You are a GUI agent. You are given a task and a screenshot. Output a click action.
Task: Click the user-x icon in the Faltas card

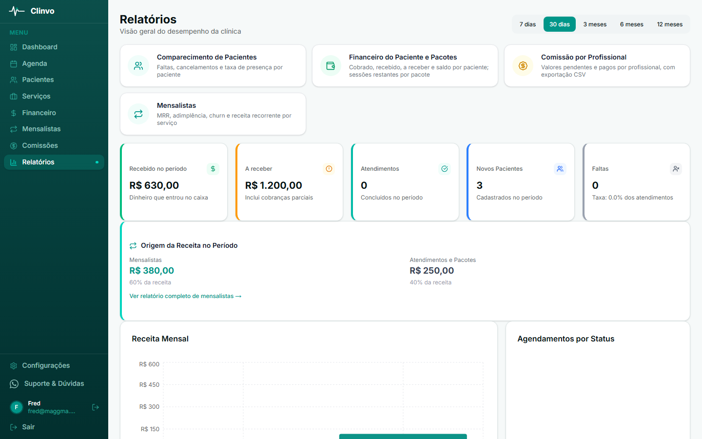[676, 169]
